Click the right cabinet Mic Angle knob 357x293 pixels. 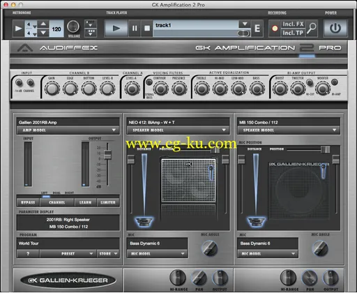click(320, 248)
